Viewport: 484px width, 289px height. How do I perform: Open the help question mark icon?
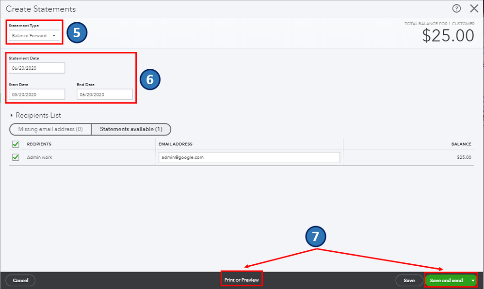tap(456, 8)
